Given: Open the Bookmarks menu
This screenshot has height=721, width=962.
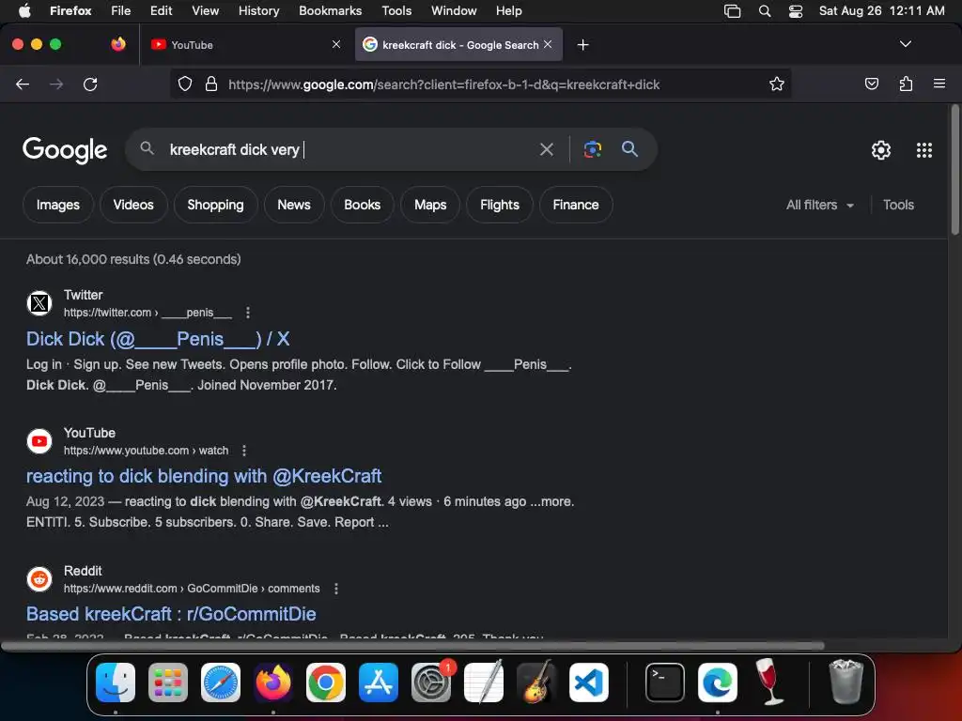Looking at the screenshot, I should pyautogui.click(x=330, y=11).
